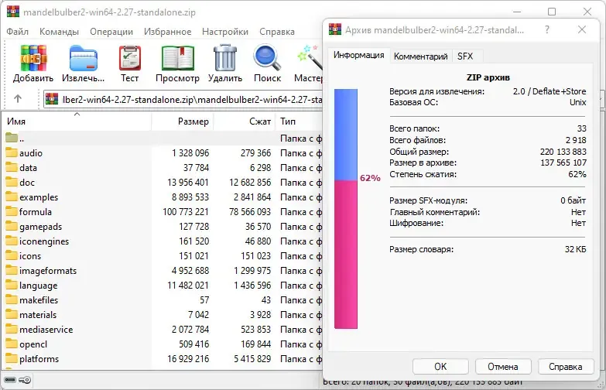Select the parent folder '..' icon
The width and height of the screenshot is (606, 390).
tap(12, 138)
